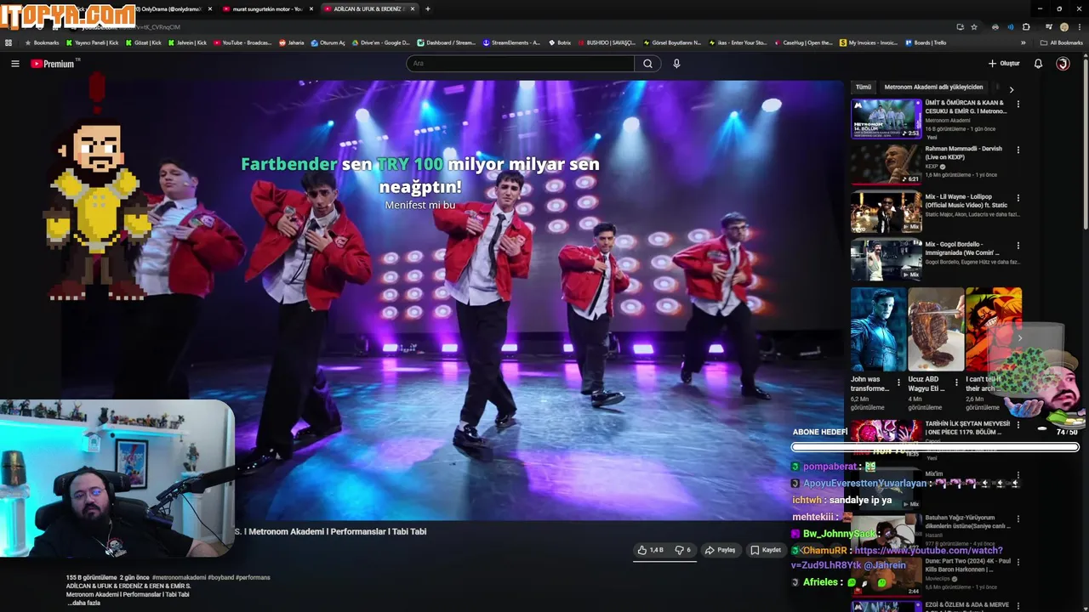The height and width of the screenshot is (612, 1089).
Task: Open Lil Wayne Lollipop mix thumbnail
Action: pos(887,212)
